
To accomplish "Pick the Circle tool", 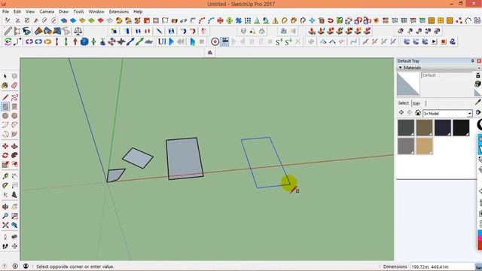I will click(5, 116).
